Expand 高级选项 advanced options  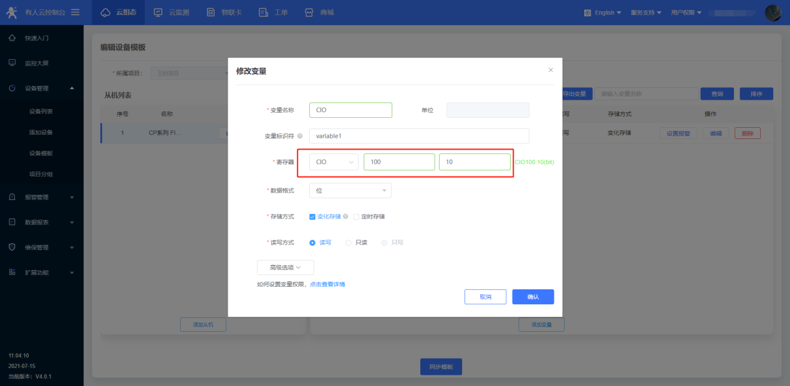pyautogui.click(x=285, y=268)
